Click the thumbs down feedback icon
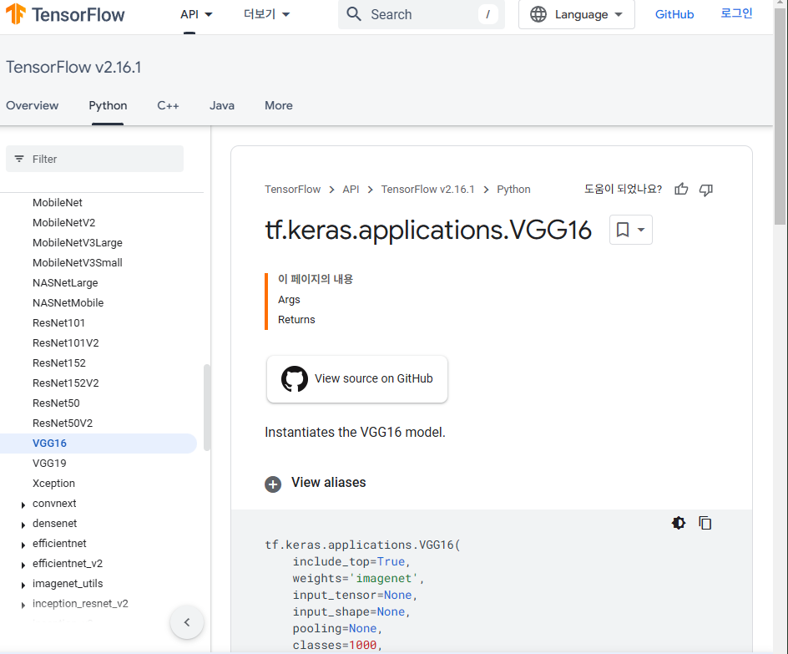The height and width of the screenshot is (654, 788). [x=706, y=190]
